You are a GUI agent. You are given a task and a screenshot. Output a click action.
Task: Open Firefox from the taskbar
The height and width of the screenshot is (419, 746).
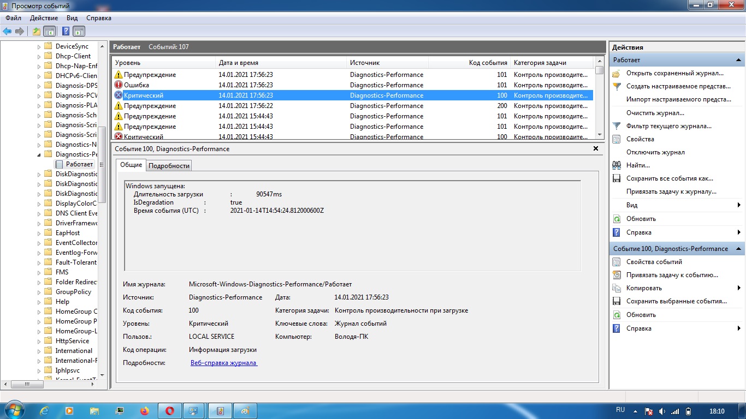click(145, 411)
